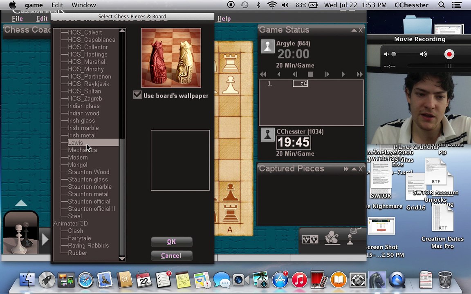
Task: Open iTunes from the Dock
Action: (x=298, y=280)
